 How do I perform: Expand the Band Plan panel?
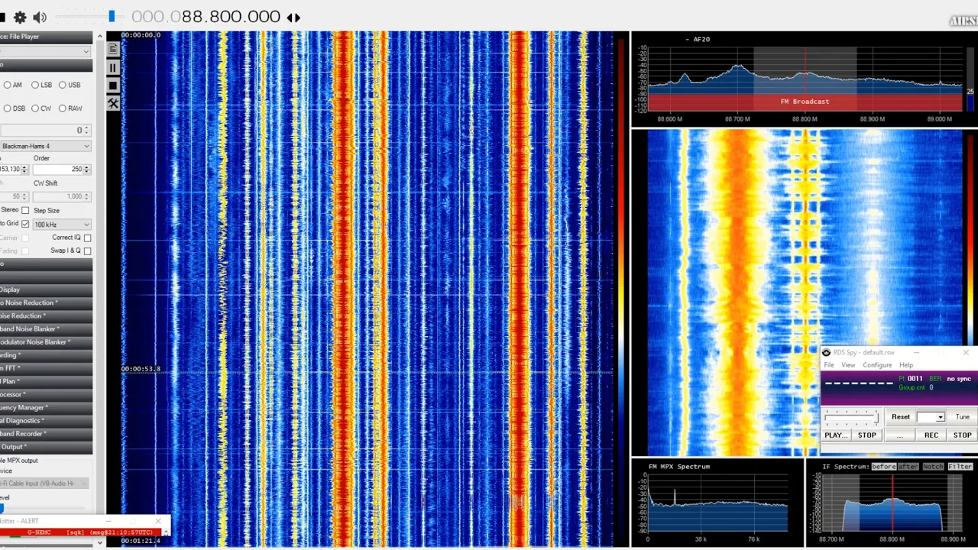click(x=46, y=381)
